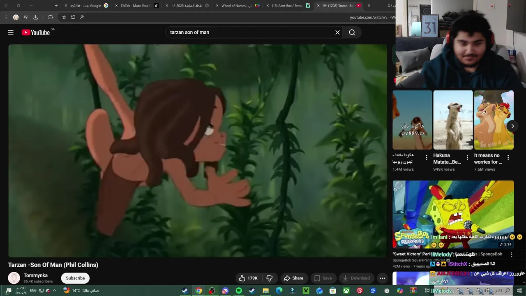This screenshot has height=296, width=526.
Task: Open the Tommynka channel name link
Action: point(36,275)
